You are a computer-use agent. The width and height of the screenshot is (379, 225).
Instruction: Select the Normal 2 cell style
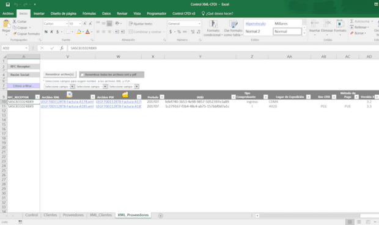click(253, 31)
